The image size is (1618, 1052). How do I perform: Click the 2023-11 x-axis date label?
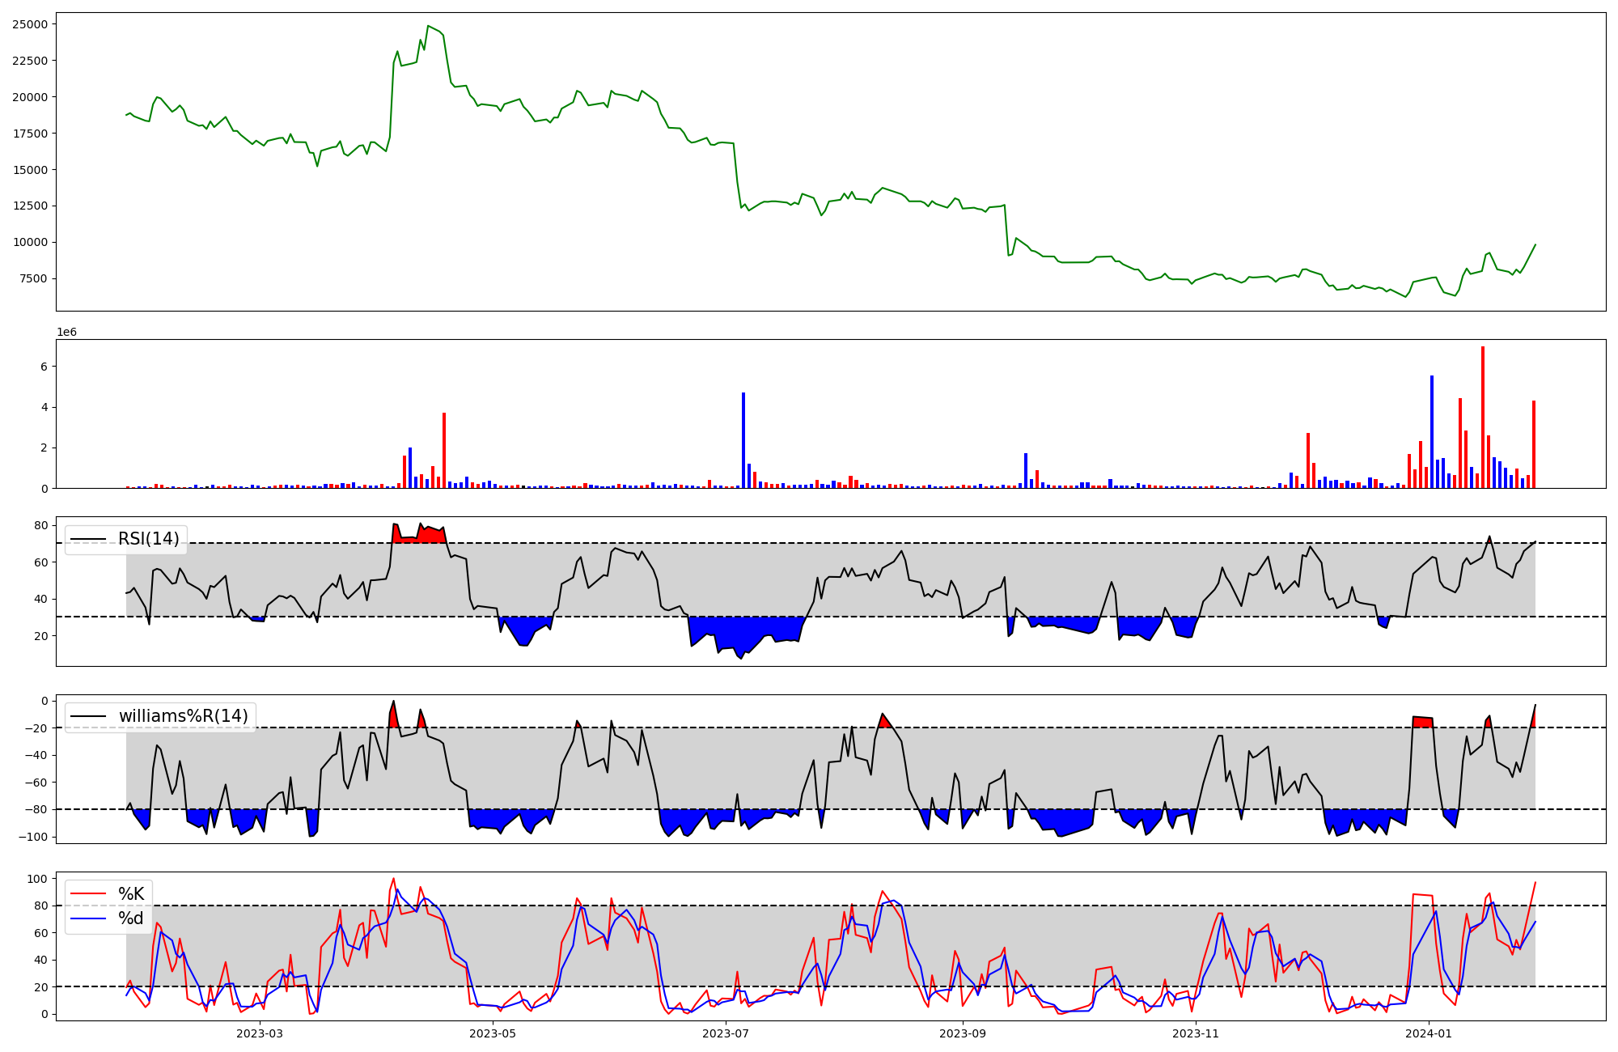[1195, 1033]
